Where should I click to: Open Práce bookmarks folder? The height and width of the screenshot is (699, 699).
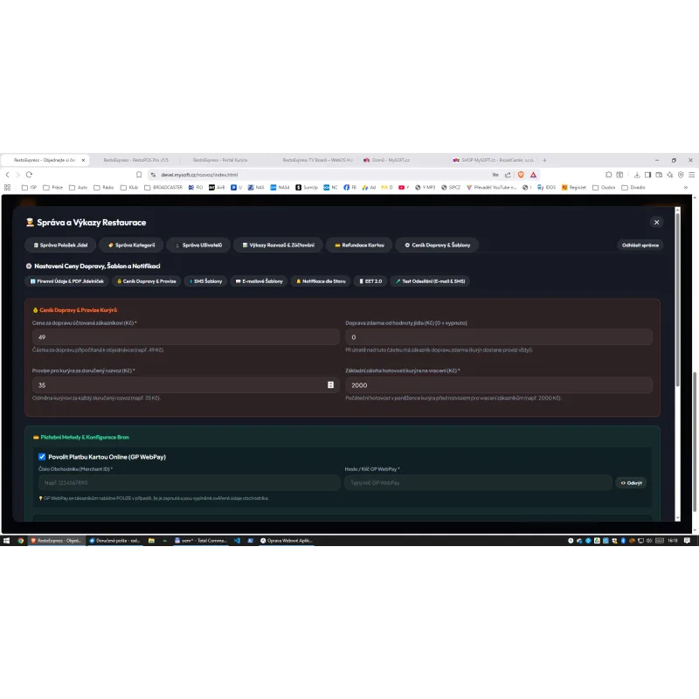tap(53, 187)
